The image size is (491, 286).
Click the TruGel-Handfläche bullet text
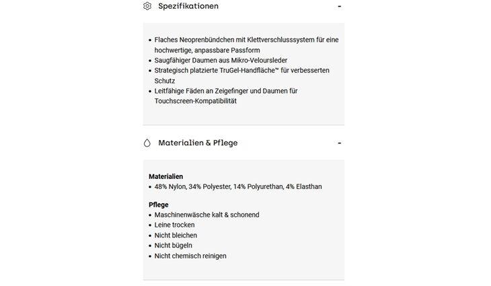[241, 75]
